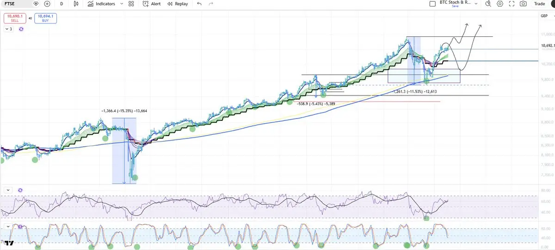Expand the favorite indicators chevron next to Indicators

pyautogui.click(x=121, y=4)
